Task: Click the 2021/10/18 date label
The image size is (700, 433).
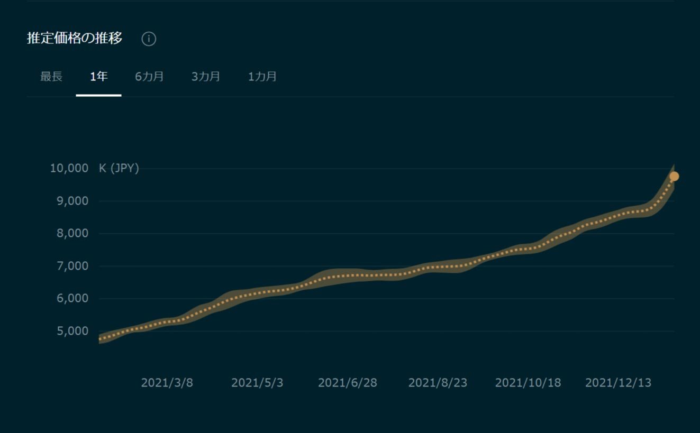Action: (528, 383)
